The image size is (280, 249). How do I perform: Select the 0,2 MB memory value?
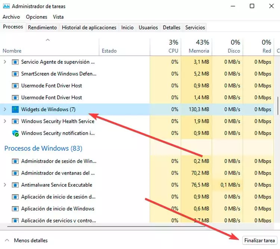click(202, 161)
